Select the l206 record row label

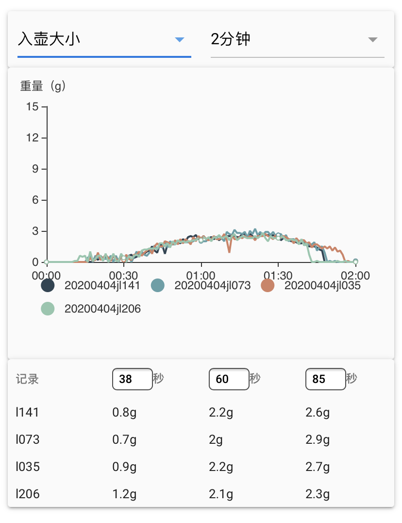tap(28, 495)
